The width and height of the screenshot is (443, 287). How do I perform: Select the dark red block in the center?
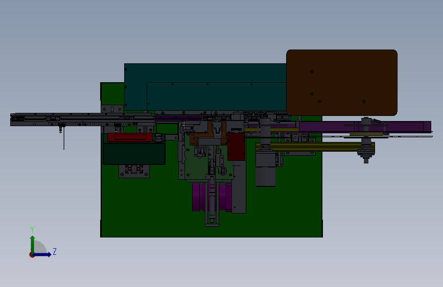point(236,147)
